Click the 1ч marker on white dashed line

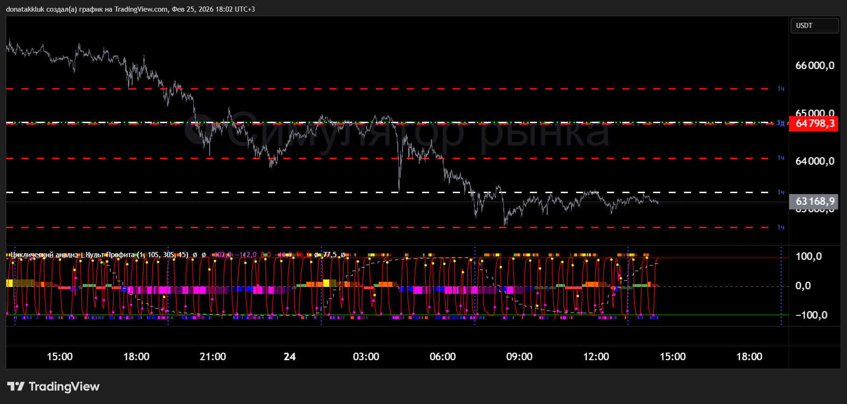click(781, 192)
